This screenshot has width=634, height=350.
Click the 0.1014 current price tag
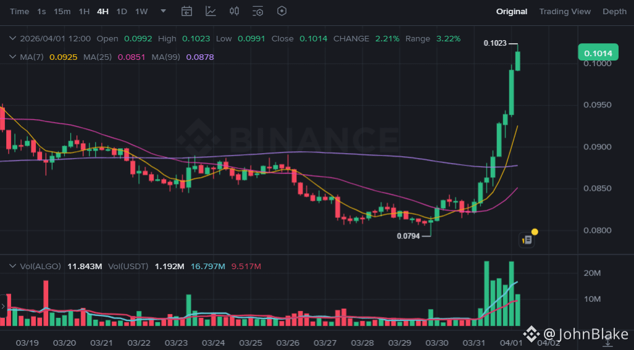(598, 52)
